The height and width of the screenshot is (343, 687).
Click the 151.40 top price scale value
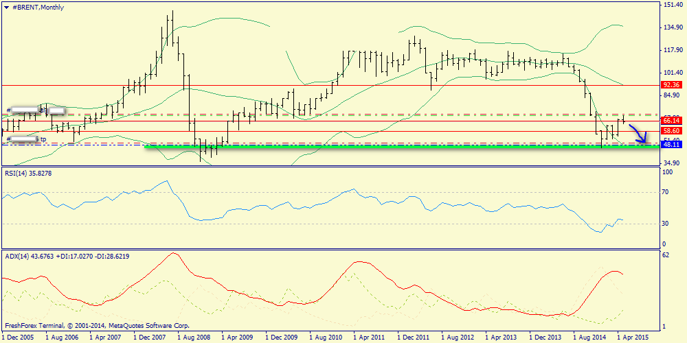(673, 5)
